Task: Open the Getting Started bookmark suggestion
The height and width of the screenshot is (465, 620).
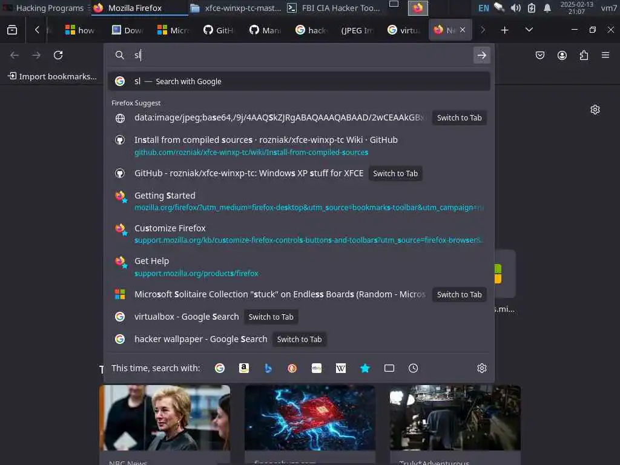Action: tap(299, 201)
